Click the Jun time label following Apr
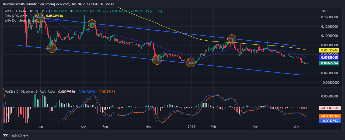This screenshot has width=345, height=140. click(297, 126)
